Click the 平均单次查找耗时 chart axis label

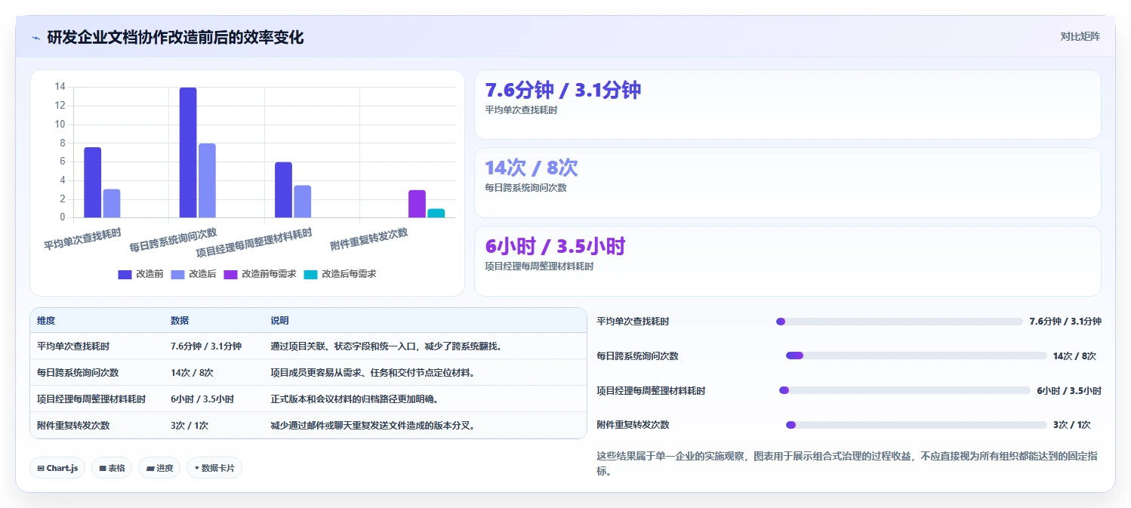point(83,239)
